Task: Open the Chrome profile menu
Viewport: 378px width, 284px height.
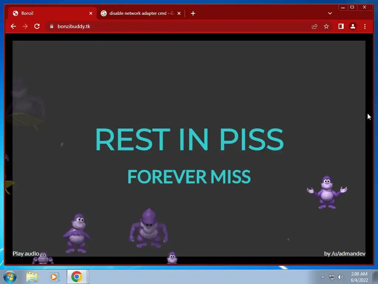Action: [x=353, y=26]
